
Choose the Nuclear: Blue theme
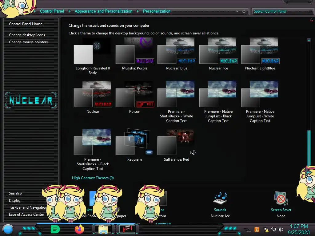click(176, 54)
